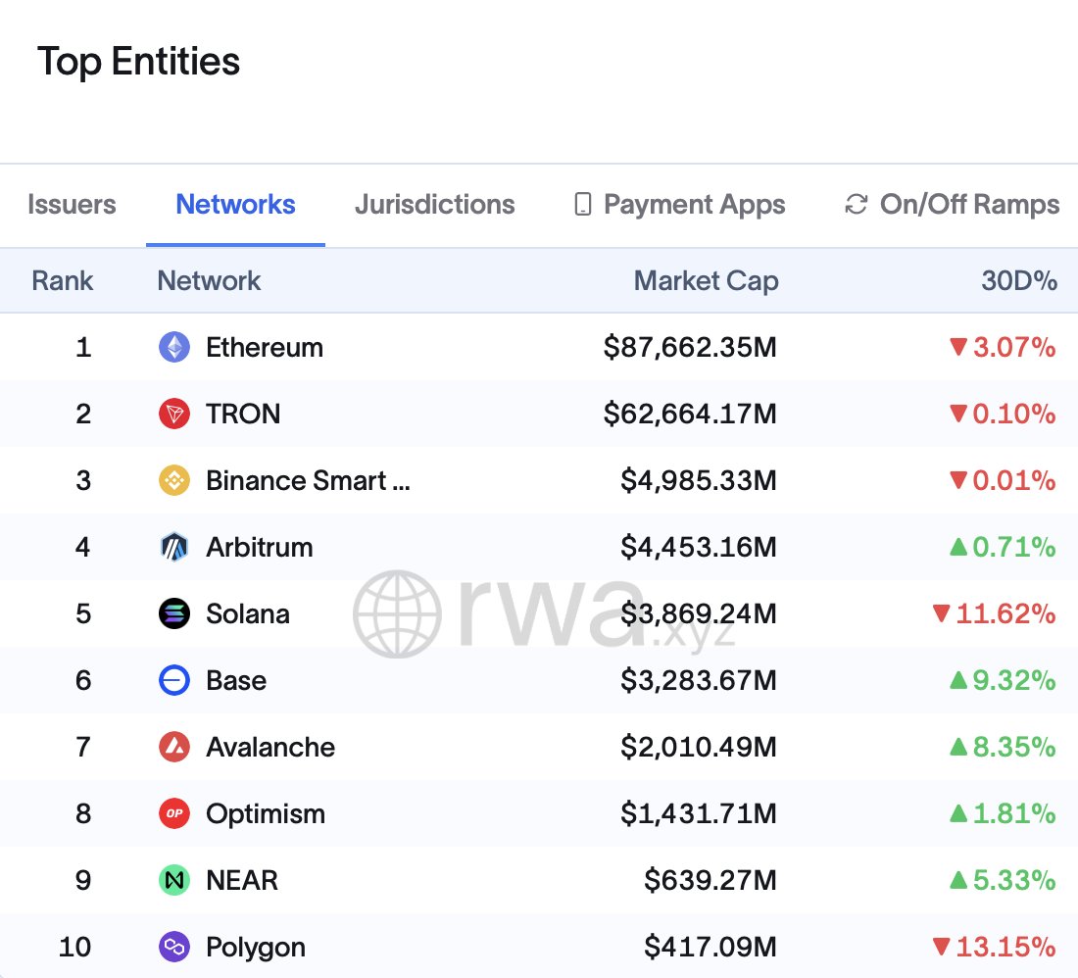Sort by the Network column header

[209, 280]
